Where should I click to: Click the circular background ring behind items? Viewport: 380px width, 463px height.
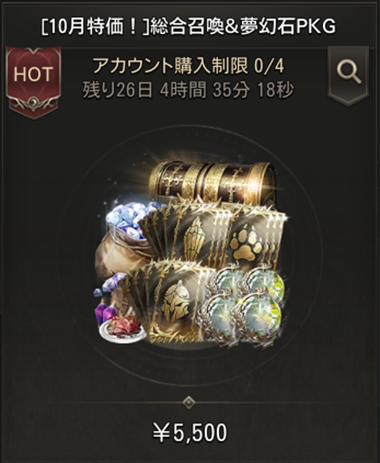[189, 255]
